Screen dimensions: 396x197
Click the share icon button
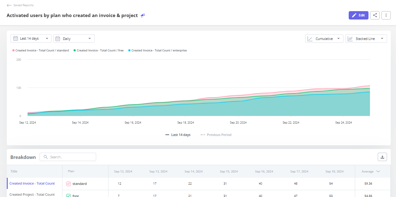tap(375, 15)
